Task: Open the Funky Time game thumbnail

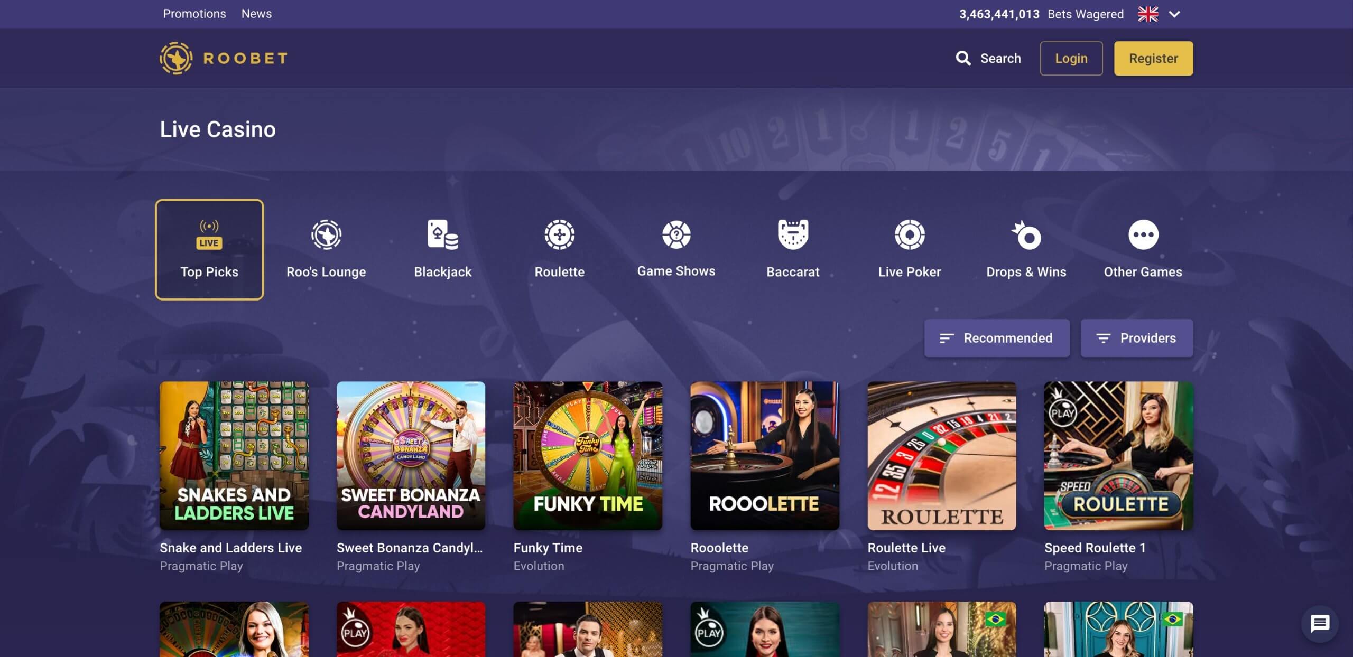Action: [x=587, y=455]
